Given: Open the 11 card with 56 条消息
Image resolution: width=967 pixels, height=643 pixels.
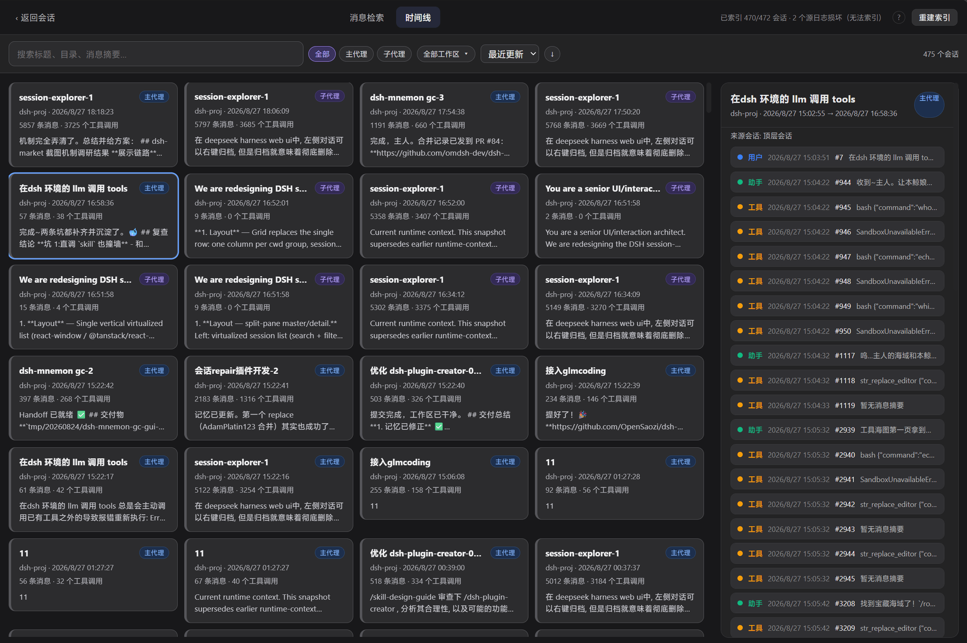Looking at the screenshot, I should coord(93,574).
